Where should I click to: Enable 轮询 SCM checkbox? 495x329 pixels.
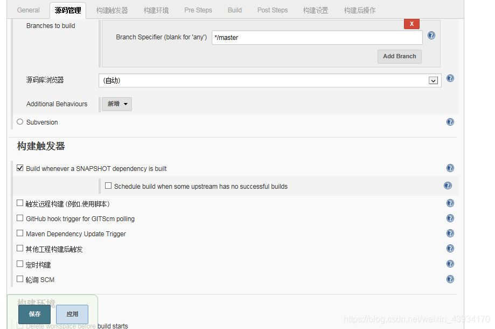point(20,279)
